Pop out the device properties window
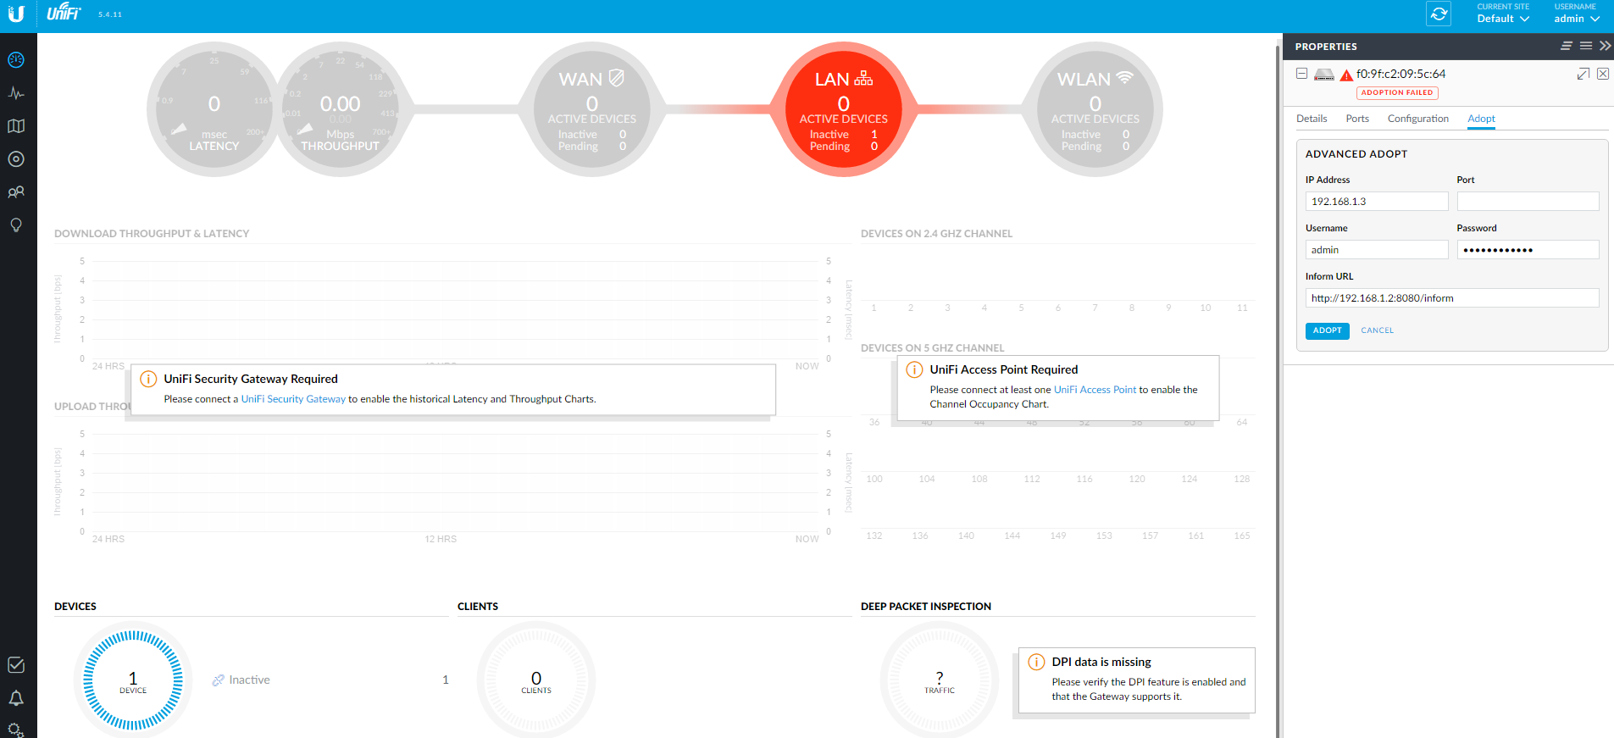Viewport: 1614px width, 738px height. click(x=1583, y=74)
